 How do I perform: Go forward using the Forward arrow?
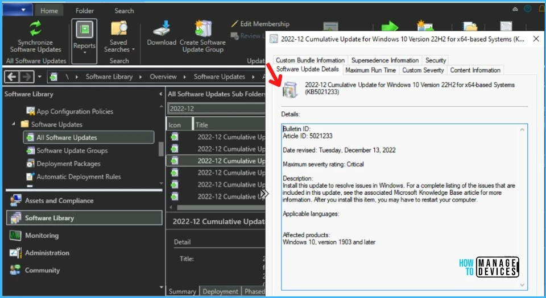pos(27,77)
